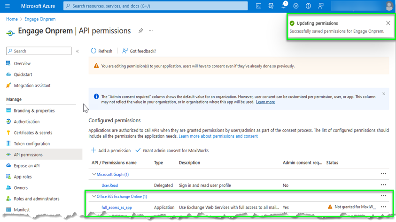
Task: Select Certificates & secrets in sidebar
Action: click(33, 133)
